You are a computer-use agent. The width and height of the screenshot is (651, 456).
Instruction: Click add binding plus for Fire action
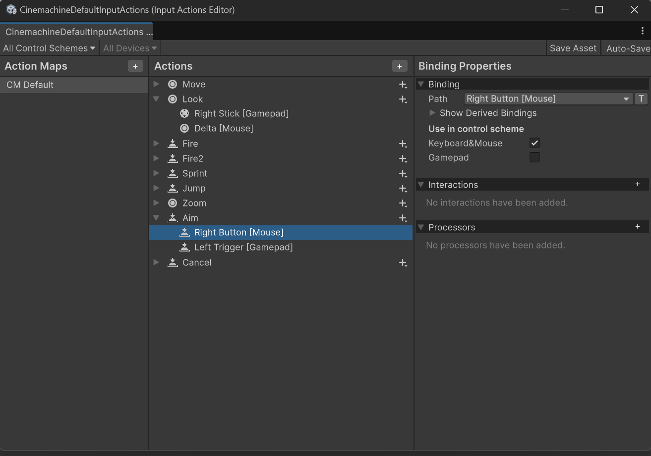coord(403,144)
